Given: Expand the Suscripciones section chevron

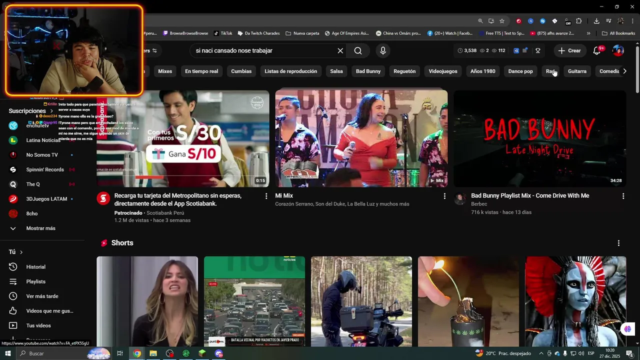Looking at the screenshot, I should [x=51, y=111].
